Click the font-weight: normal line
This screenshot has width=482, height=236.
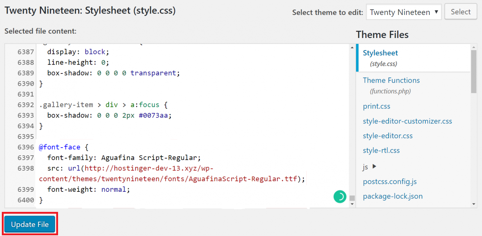pos(89,190)
